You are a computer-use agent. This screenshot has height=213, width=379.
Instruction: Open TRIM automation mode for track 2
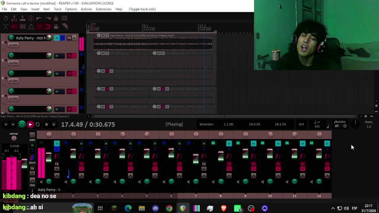[x=13, y=63]
